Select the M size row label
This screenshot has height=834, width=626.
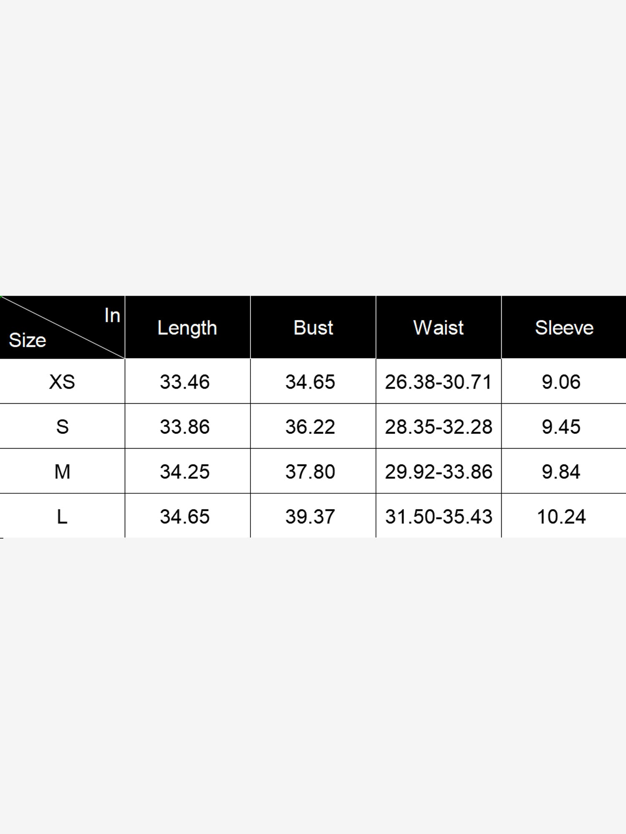(62, 472)
